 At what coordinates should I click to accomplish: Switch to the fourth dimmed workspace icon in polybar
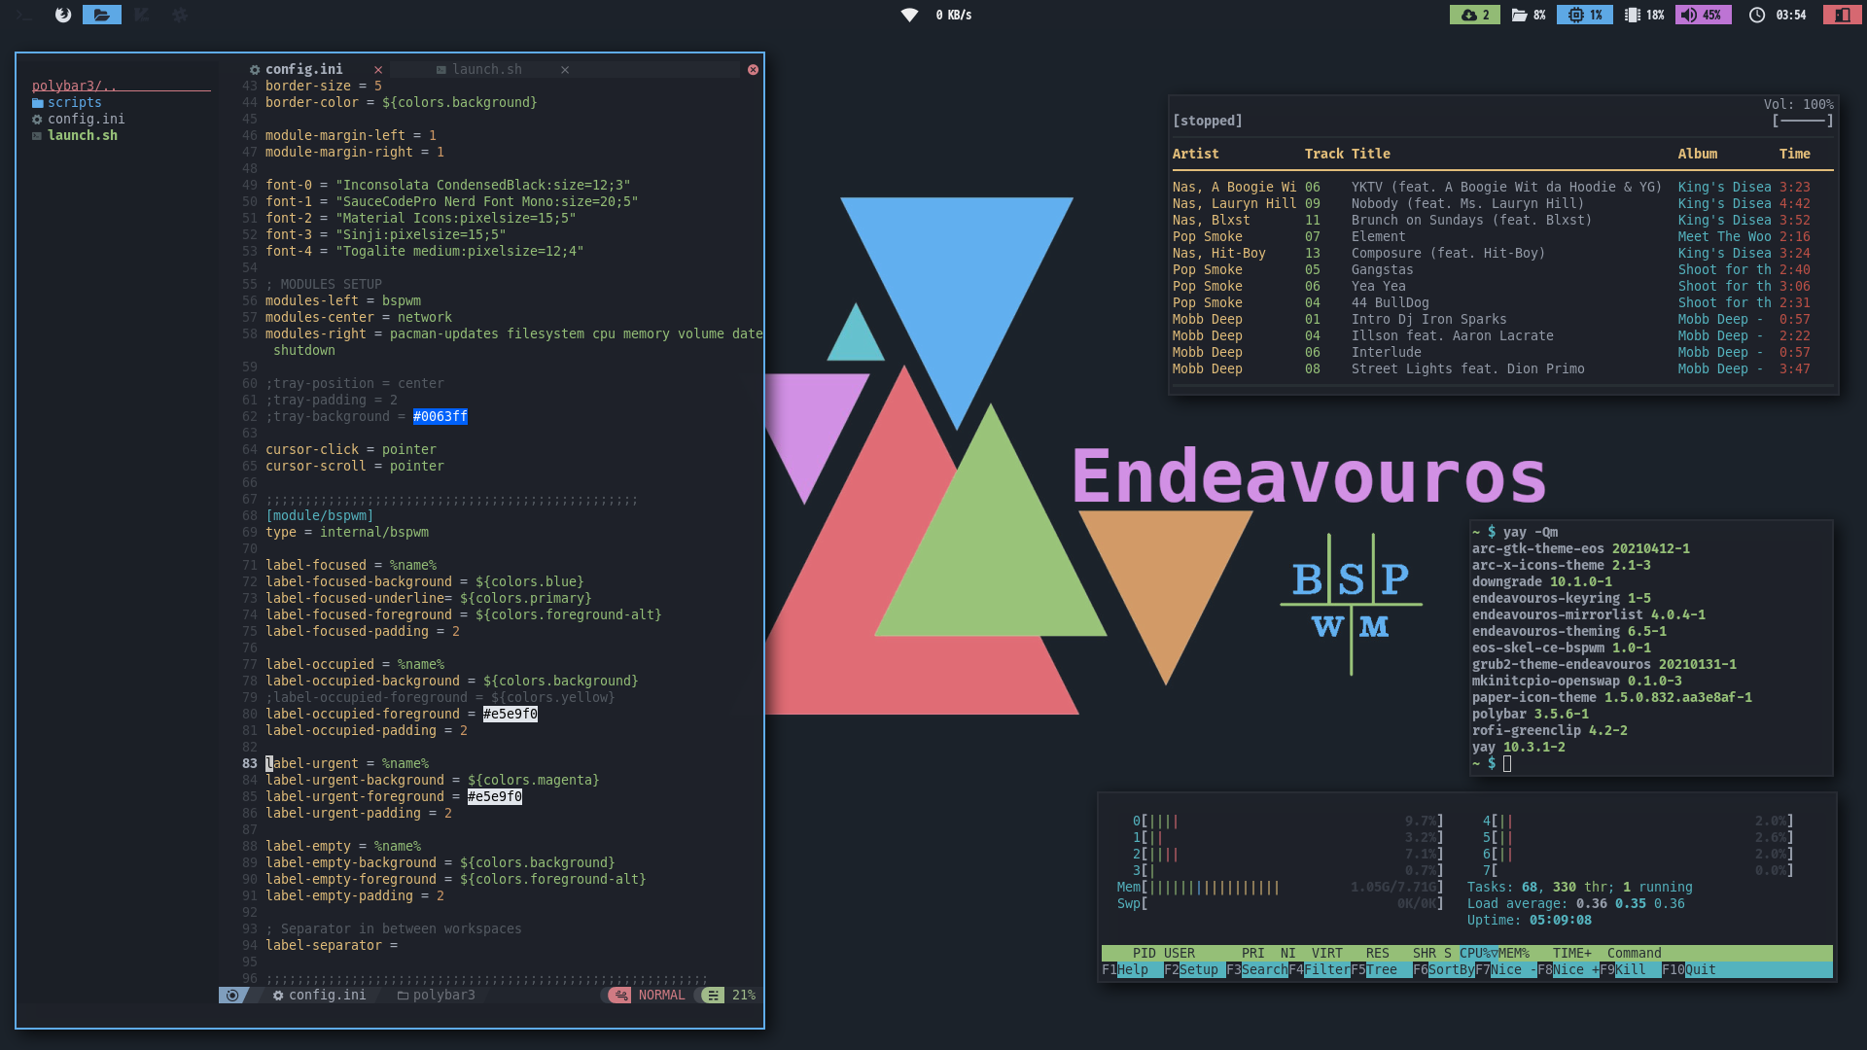[142, 15]
